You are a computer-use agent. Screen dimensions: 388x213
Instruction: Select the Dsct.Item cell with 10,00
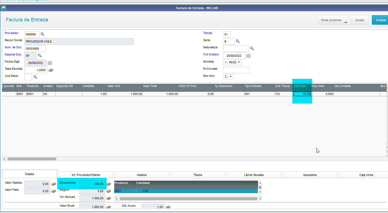[x=302, y=94]
